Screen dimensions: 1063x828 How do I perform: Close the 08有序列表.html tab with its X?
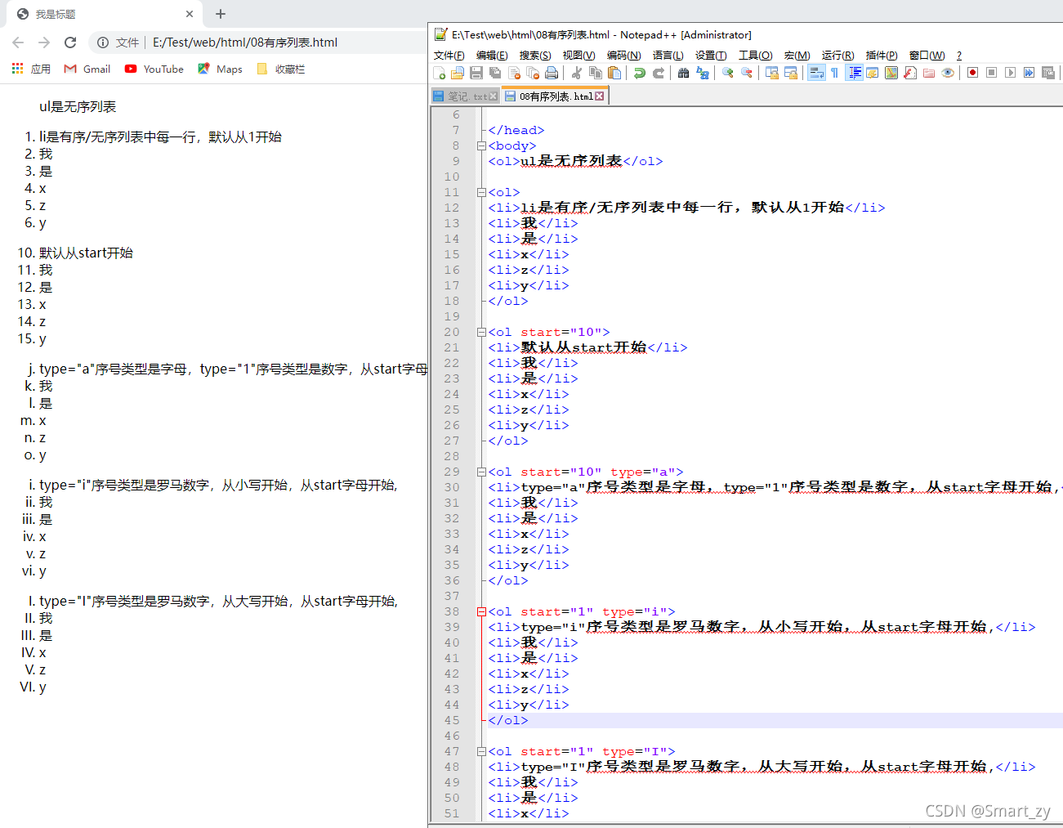pyautogui.click(x=600, y=96)
